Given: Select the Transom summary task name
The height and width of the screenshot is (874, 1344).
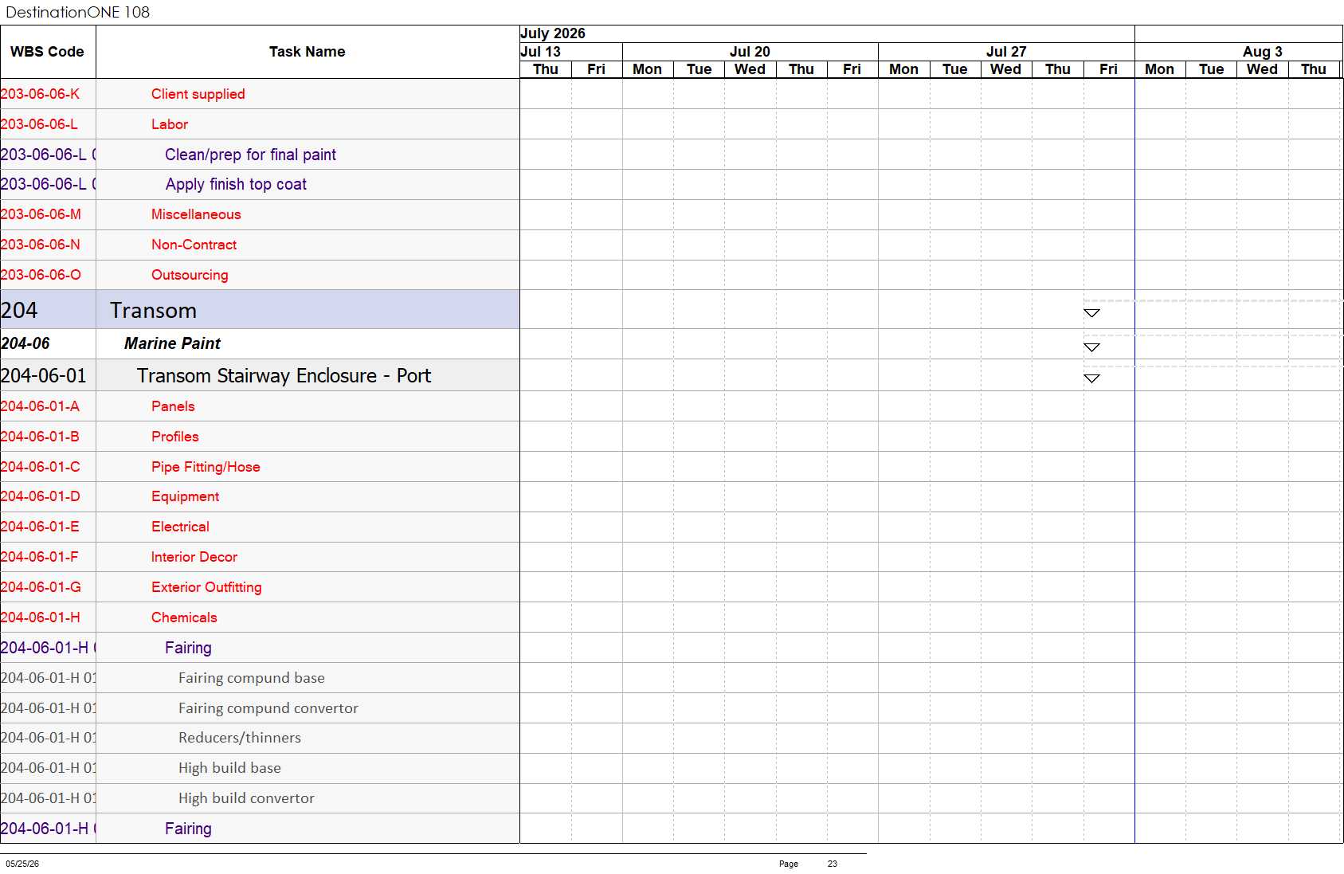Looking at the screenshot, I should coord(153,310).
